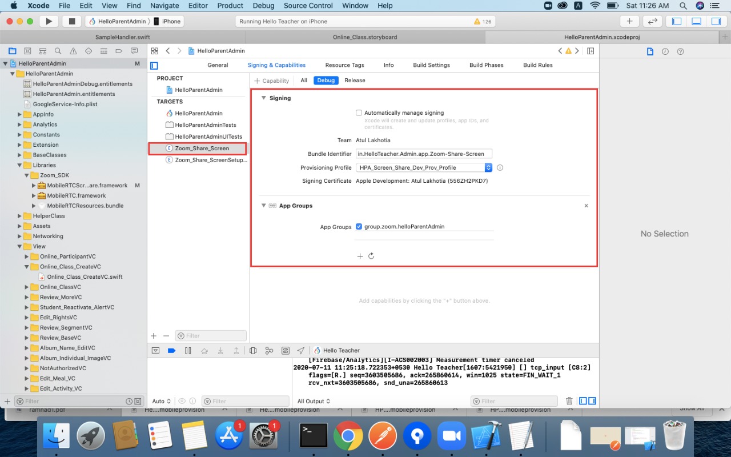Open the Source Control navigator

(x=27, y=51)
